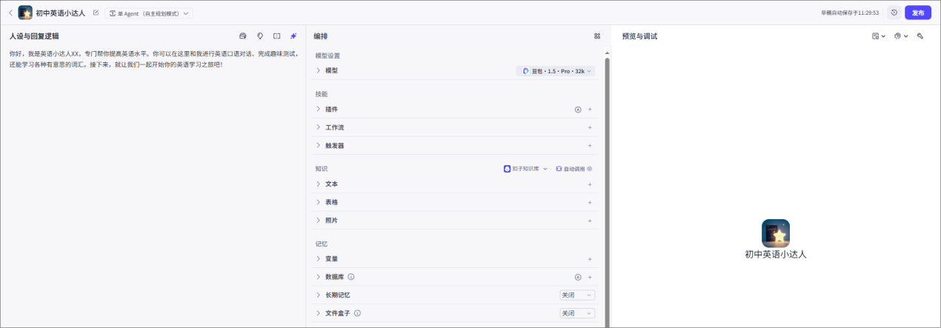
Task: Add a workflow using the 工作流 plus icon
Action: (x=590, y=127)
